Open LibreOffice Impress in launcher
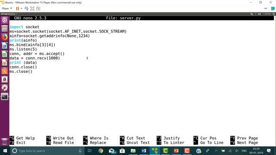The width and height of the screenshot is (276, 155). [x=5, y=62]
